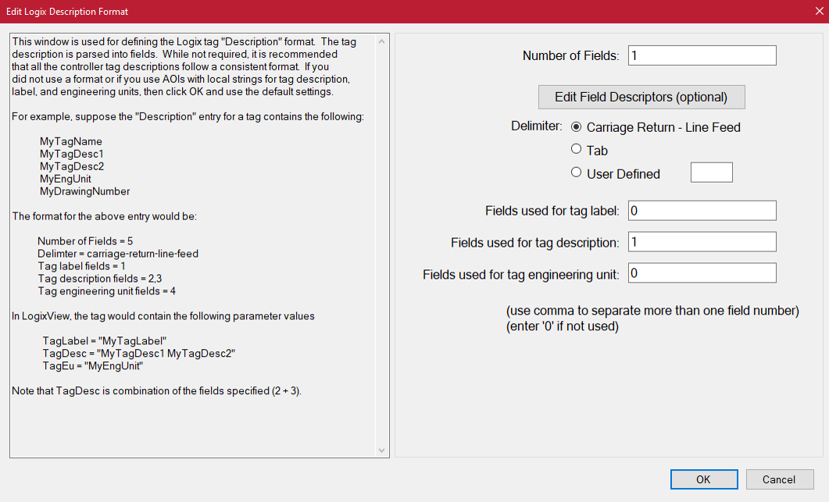Click the "Delimiter:" label

click(537, 126)
